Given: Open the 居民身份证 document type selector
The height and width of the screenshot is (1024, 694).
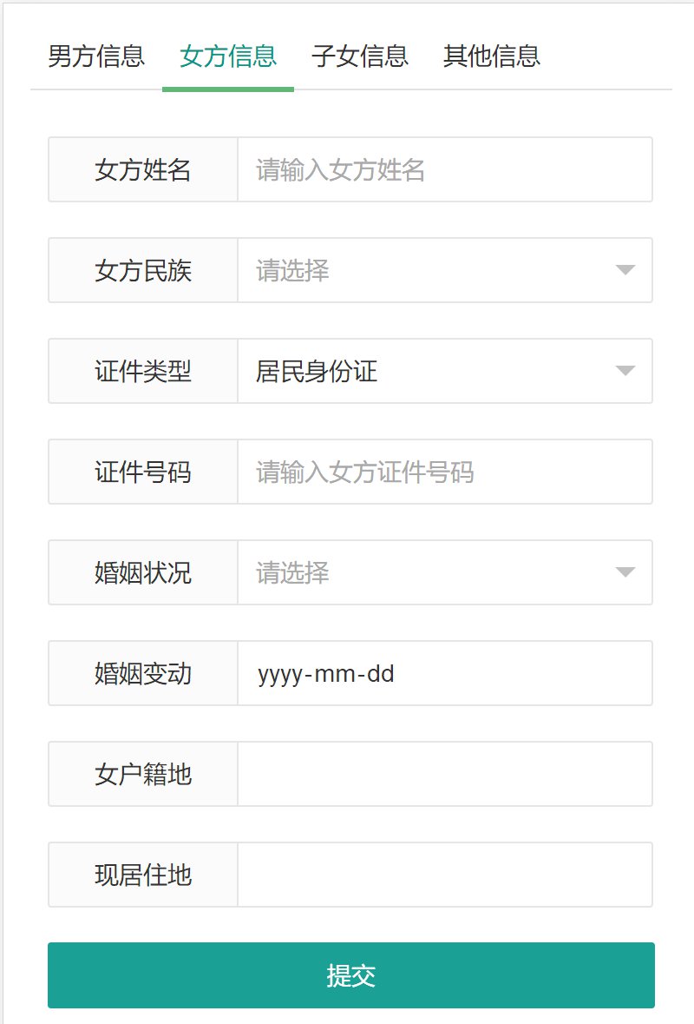Looking at the screenshot, I should [425, 372].
